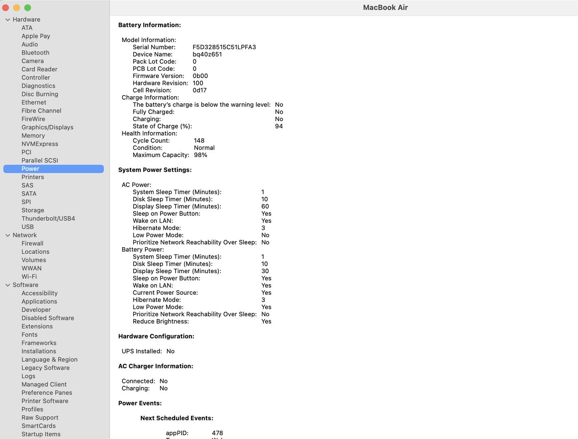
Task: Select SAS in the sidebar
Action: coord(27,185)
